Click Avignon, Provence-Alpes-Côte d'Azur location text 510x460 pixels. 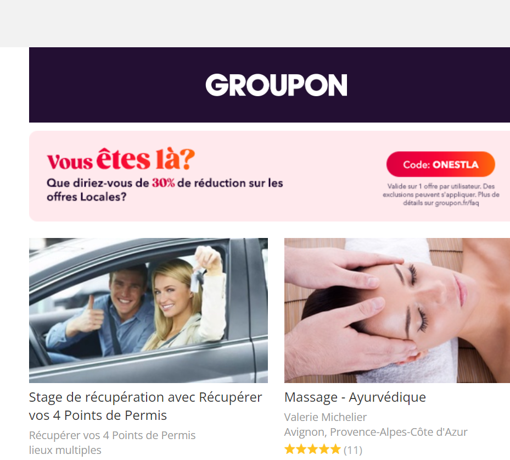tap(376, 432)
